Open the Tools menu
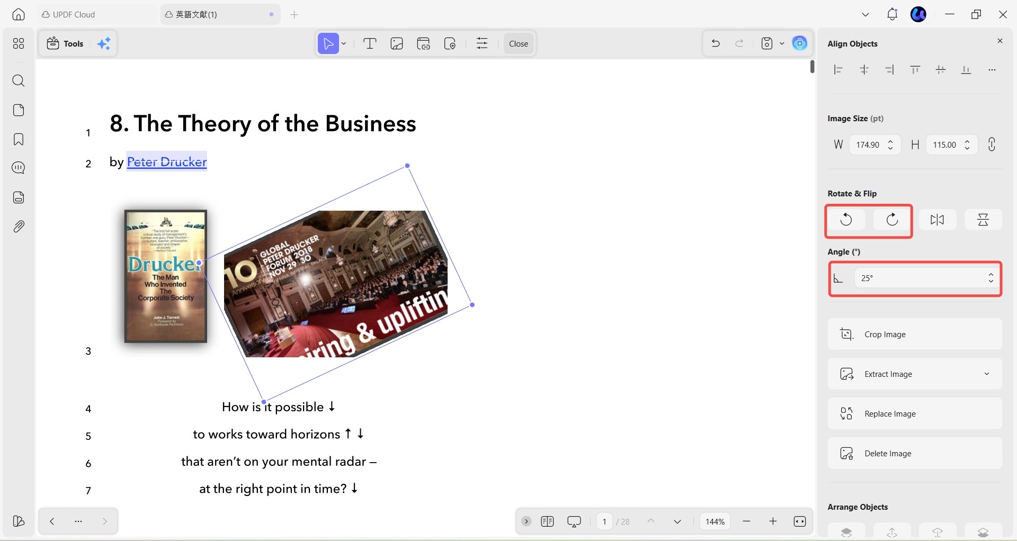Viewport: 1017px width, 541px height. coord(65,43)
